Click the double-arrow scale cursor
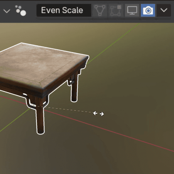Viewport: 174px width, 174px height. [x=98, y=113]
